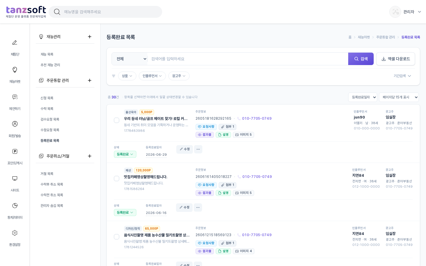Viewport: 426px width, 266px height.
Task: Open the 환경설정 gear icon
Action: tap(15, 233)
